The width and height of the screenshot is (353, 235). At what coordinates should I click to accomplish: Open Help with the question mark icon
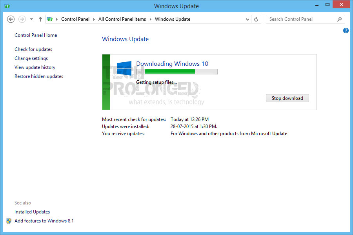[x=346, y=31]
